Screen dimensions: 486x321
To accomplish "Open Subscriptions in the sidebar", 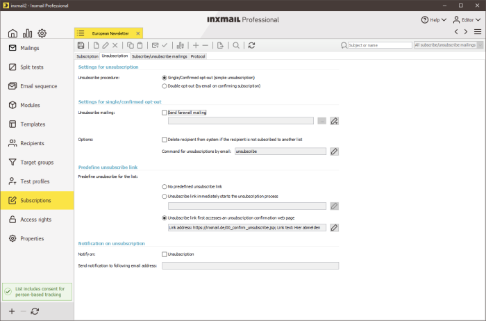I will 37,200.
